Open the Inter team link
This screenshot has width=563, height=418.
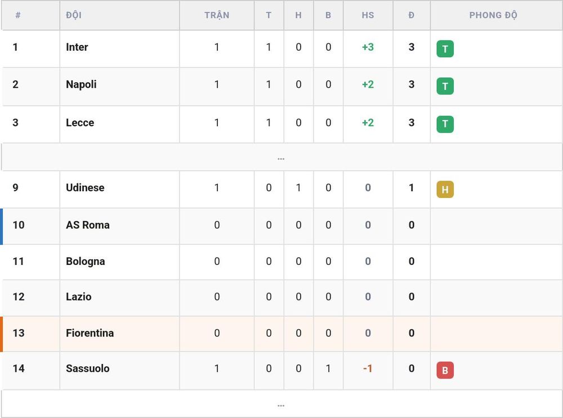(x=77, y=47)
